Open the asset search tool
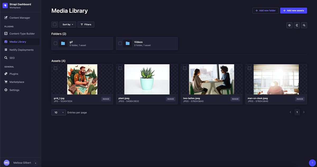The width and height of the screenshot is (317, 167). click(x=304, y=25)
